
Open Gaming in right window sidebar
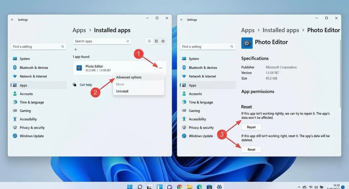pos(208,111)
